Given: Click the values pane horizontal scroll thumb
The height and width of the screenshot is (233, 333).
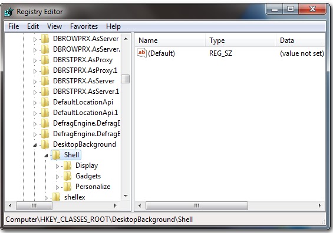Looking at the screenshot, I should click(197, 205).
